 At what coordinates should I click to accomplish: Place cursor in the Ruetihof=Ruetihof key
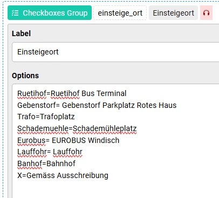[x=32, y=93]
